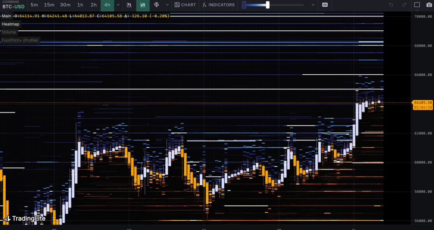Screen dimensions: 434x230
Task: Open the cursor tool dropdown chevron
Action: pos(167,5)
